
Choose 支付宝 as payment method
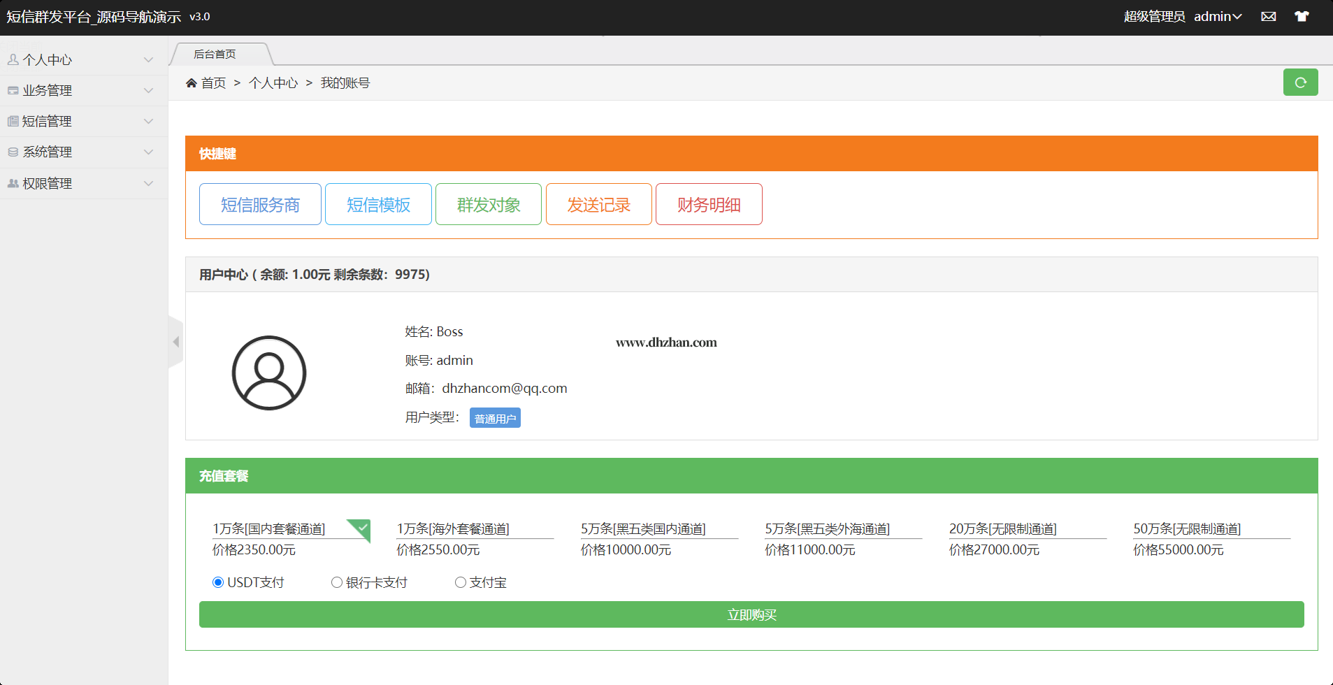(x=461, y=582)
